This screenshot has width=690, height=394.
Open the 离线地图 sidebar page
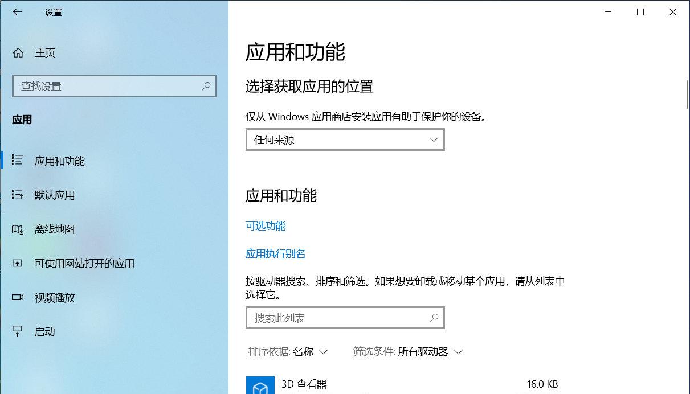[x=114, y=229]
